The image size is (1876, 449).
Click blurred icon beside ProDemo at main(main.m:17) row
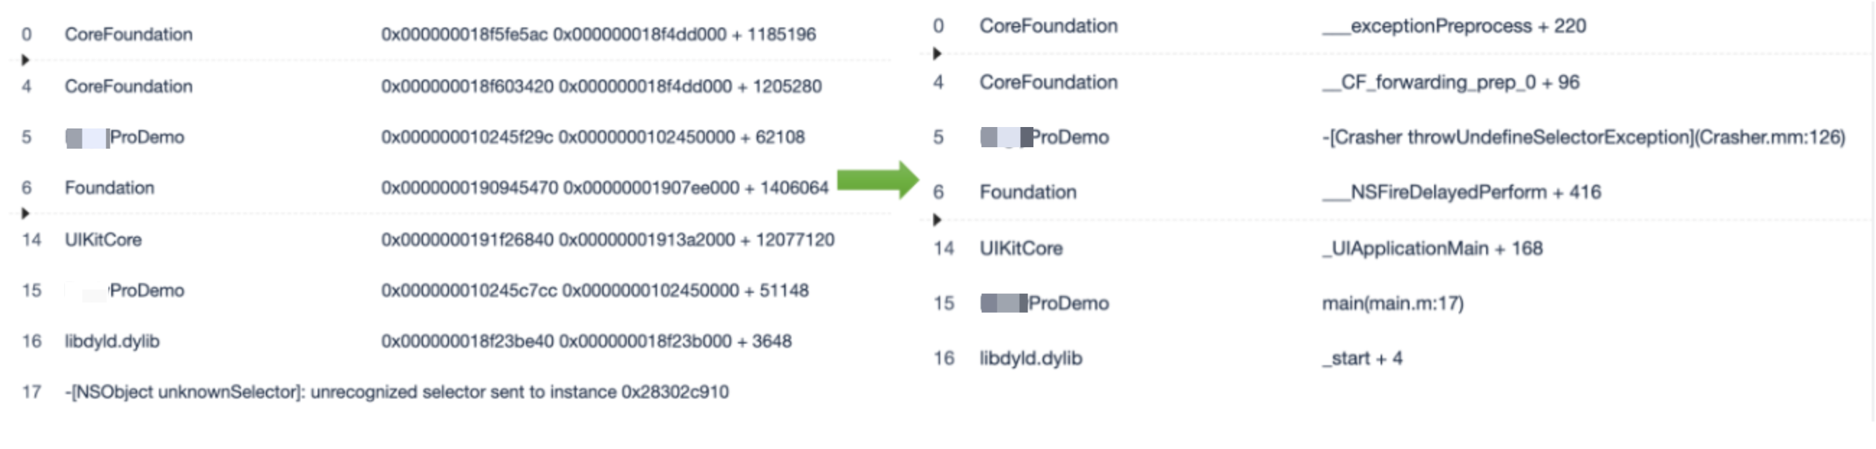(1003, 302)
